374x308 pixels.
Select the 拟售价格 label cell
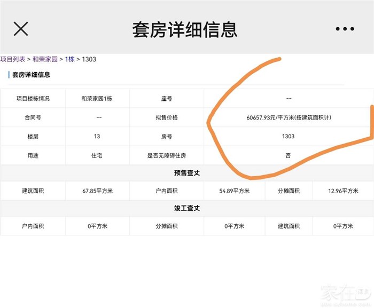point(167,117)
